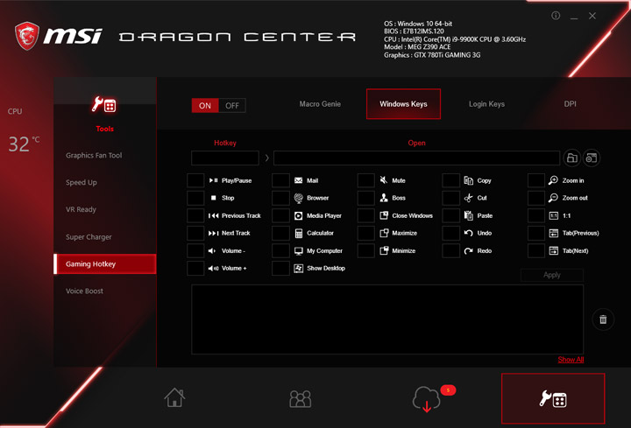This screenshot has width=631, height=428.
Task: Select VR Ready in sidebar
Action: (x=81, y=209)
